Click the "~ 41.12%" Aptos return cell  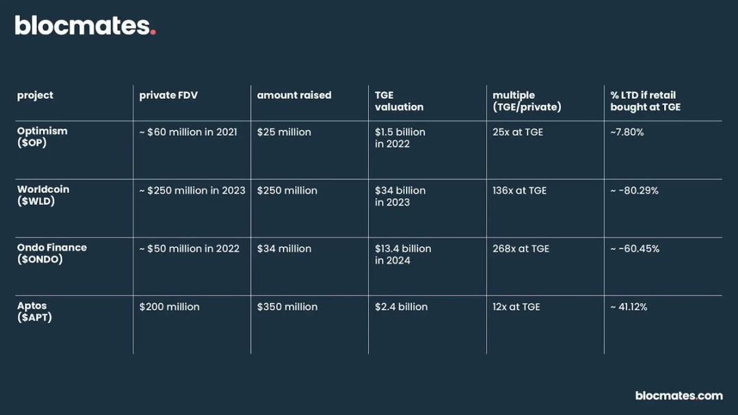(629, 307)
